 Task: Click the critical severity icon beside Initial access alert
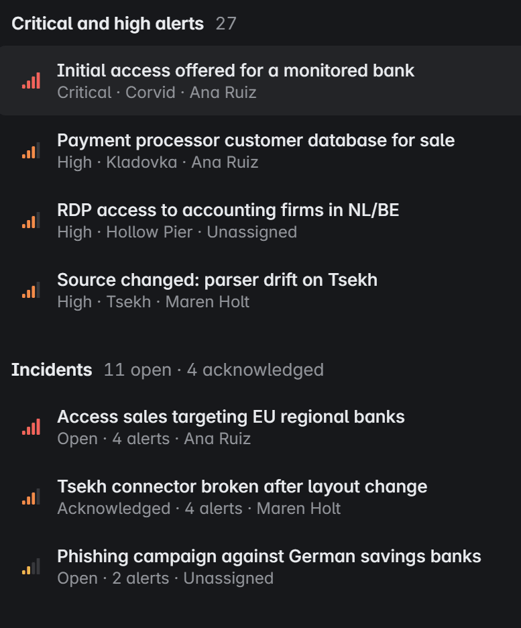pyautogui.click(x=32, y=81)
